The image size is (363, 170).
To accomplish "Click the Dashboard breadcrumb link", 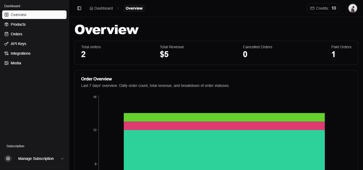I will click(x=103, y=8).
